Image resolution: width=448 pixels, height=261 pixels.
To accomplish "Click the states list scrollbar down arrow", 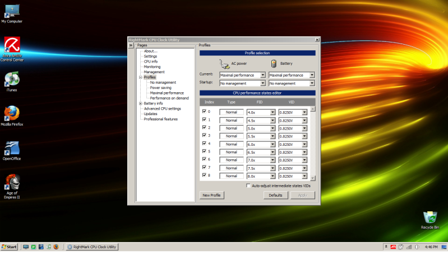I will (313, 177).
